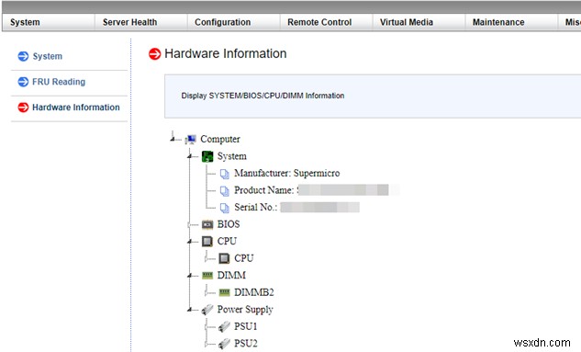Select the child CPU tree label
The width and height of the screenshot is (581, 352).
244,258
